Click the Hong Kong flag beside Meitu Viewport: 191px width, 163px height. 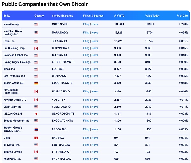click(x=36, y=138)
